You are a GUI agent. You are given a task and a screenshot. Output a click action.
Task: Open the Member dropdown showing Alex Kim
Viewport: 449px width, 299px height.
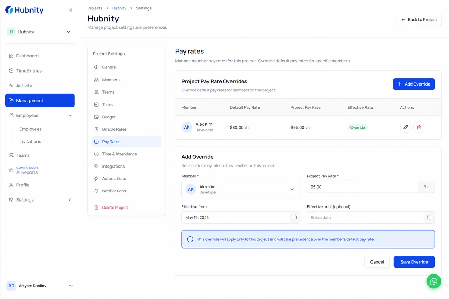click(x=241, y=189)
